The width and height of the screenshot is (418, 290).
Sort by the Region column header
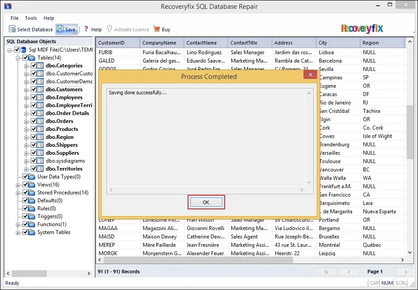pyautogui.click(x=382, y=43)
